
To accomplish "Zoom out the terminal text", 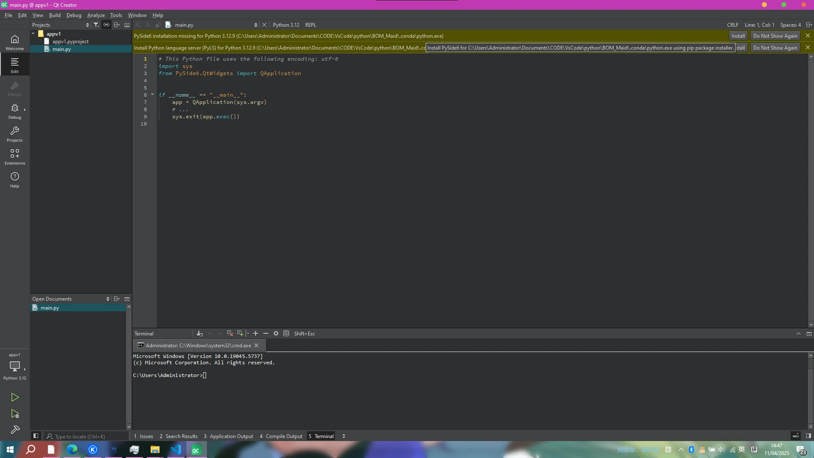I will [x=266, y=334].
